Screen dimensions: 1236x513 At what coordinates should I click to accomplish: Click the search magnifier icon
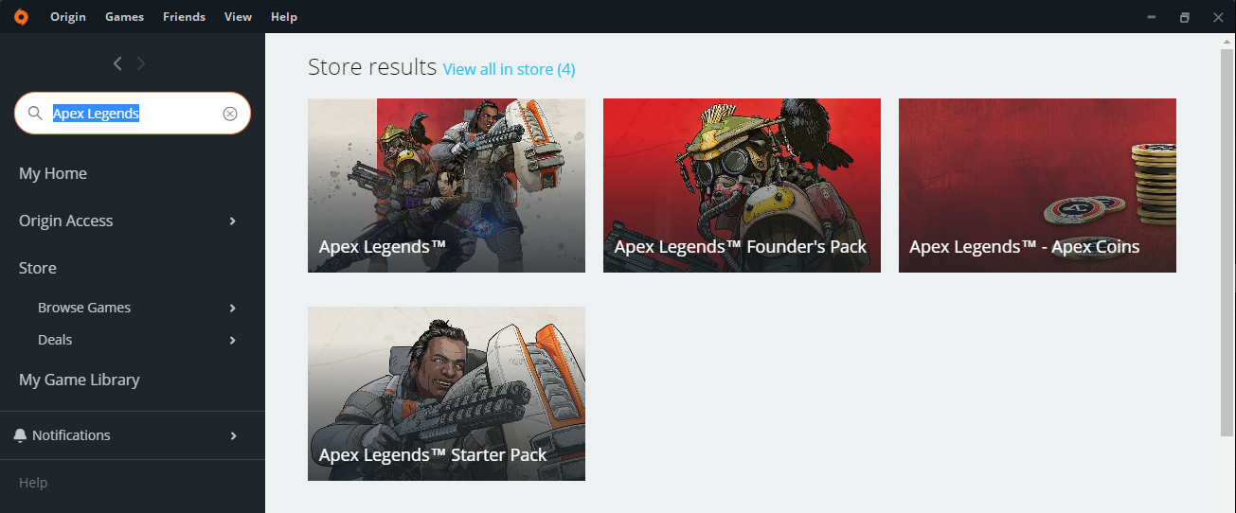point(35,114)
